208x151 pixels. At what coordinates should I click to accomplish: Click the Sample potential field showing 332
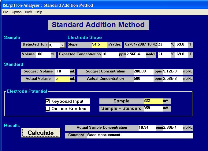pos(153,101)
